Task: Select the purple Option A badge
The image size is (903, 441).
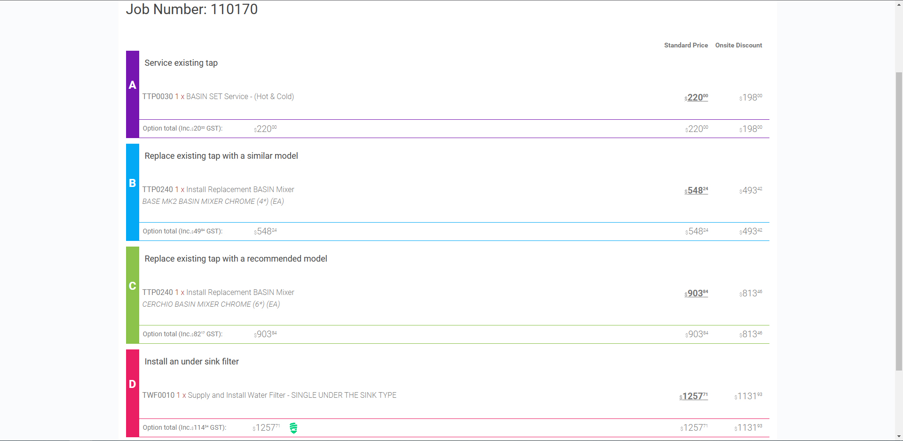Action: click(x=132, y=85)
